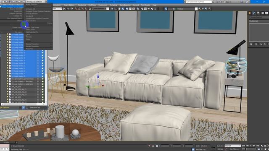
Task: Click Isolate Selection toggle in status bar
Action: (x=149, y=146)
